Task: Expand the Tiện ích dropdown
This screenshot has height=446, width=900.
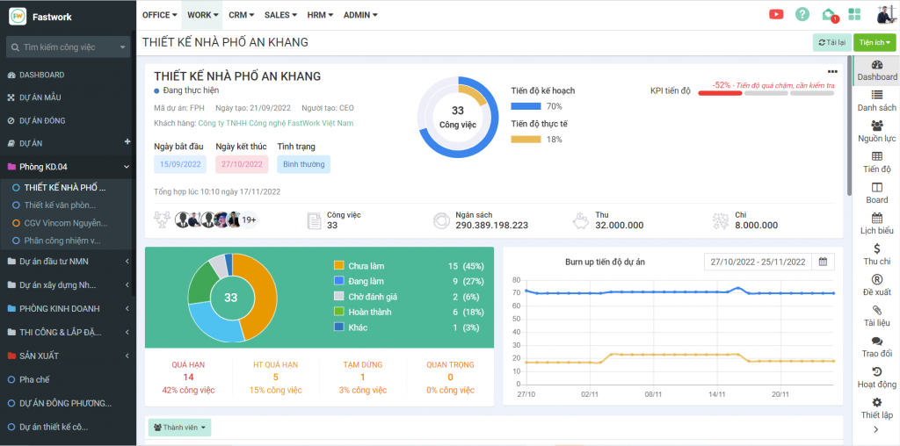Action: pos(874,42)
